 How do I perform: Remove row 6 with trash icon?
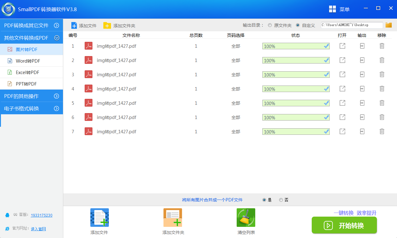[382, 117]
